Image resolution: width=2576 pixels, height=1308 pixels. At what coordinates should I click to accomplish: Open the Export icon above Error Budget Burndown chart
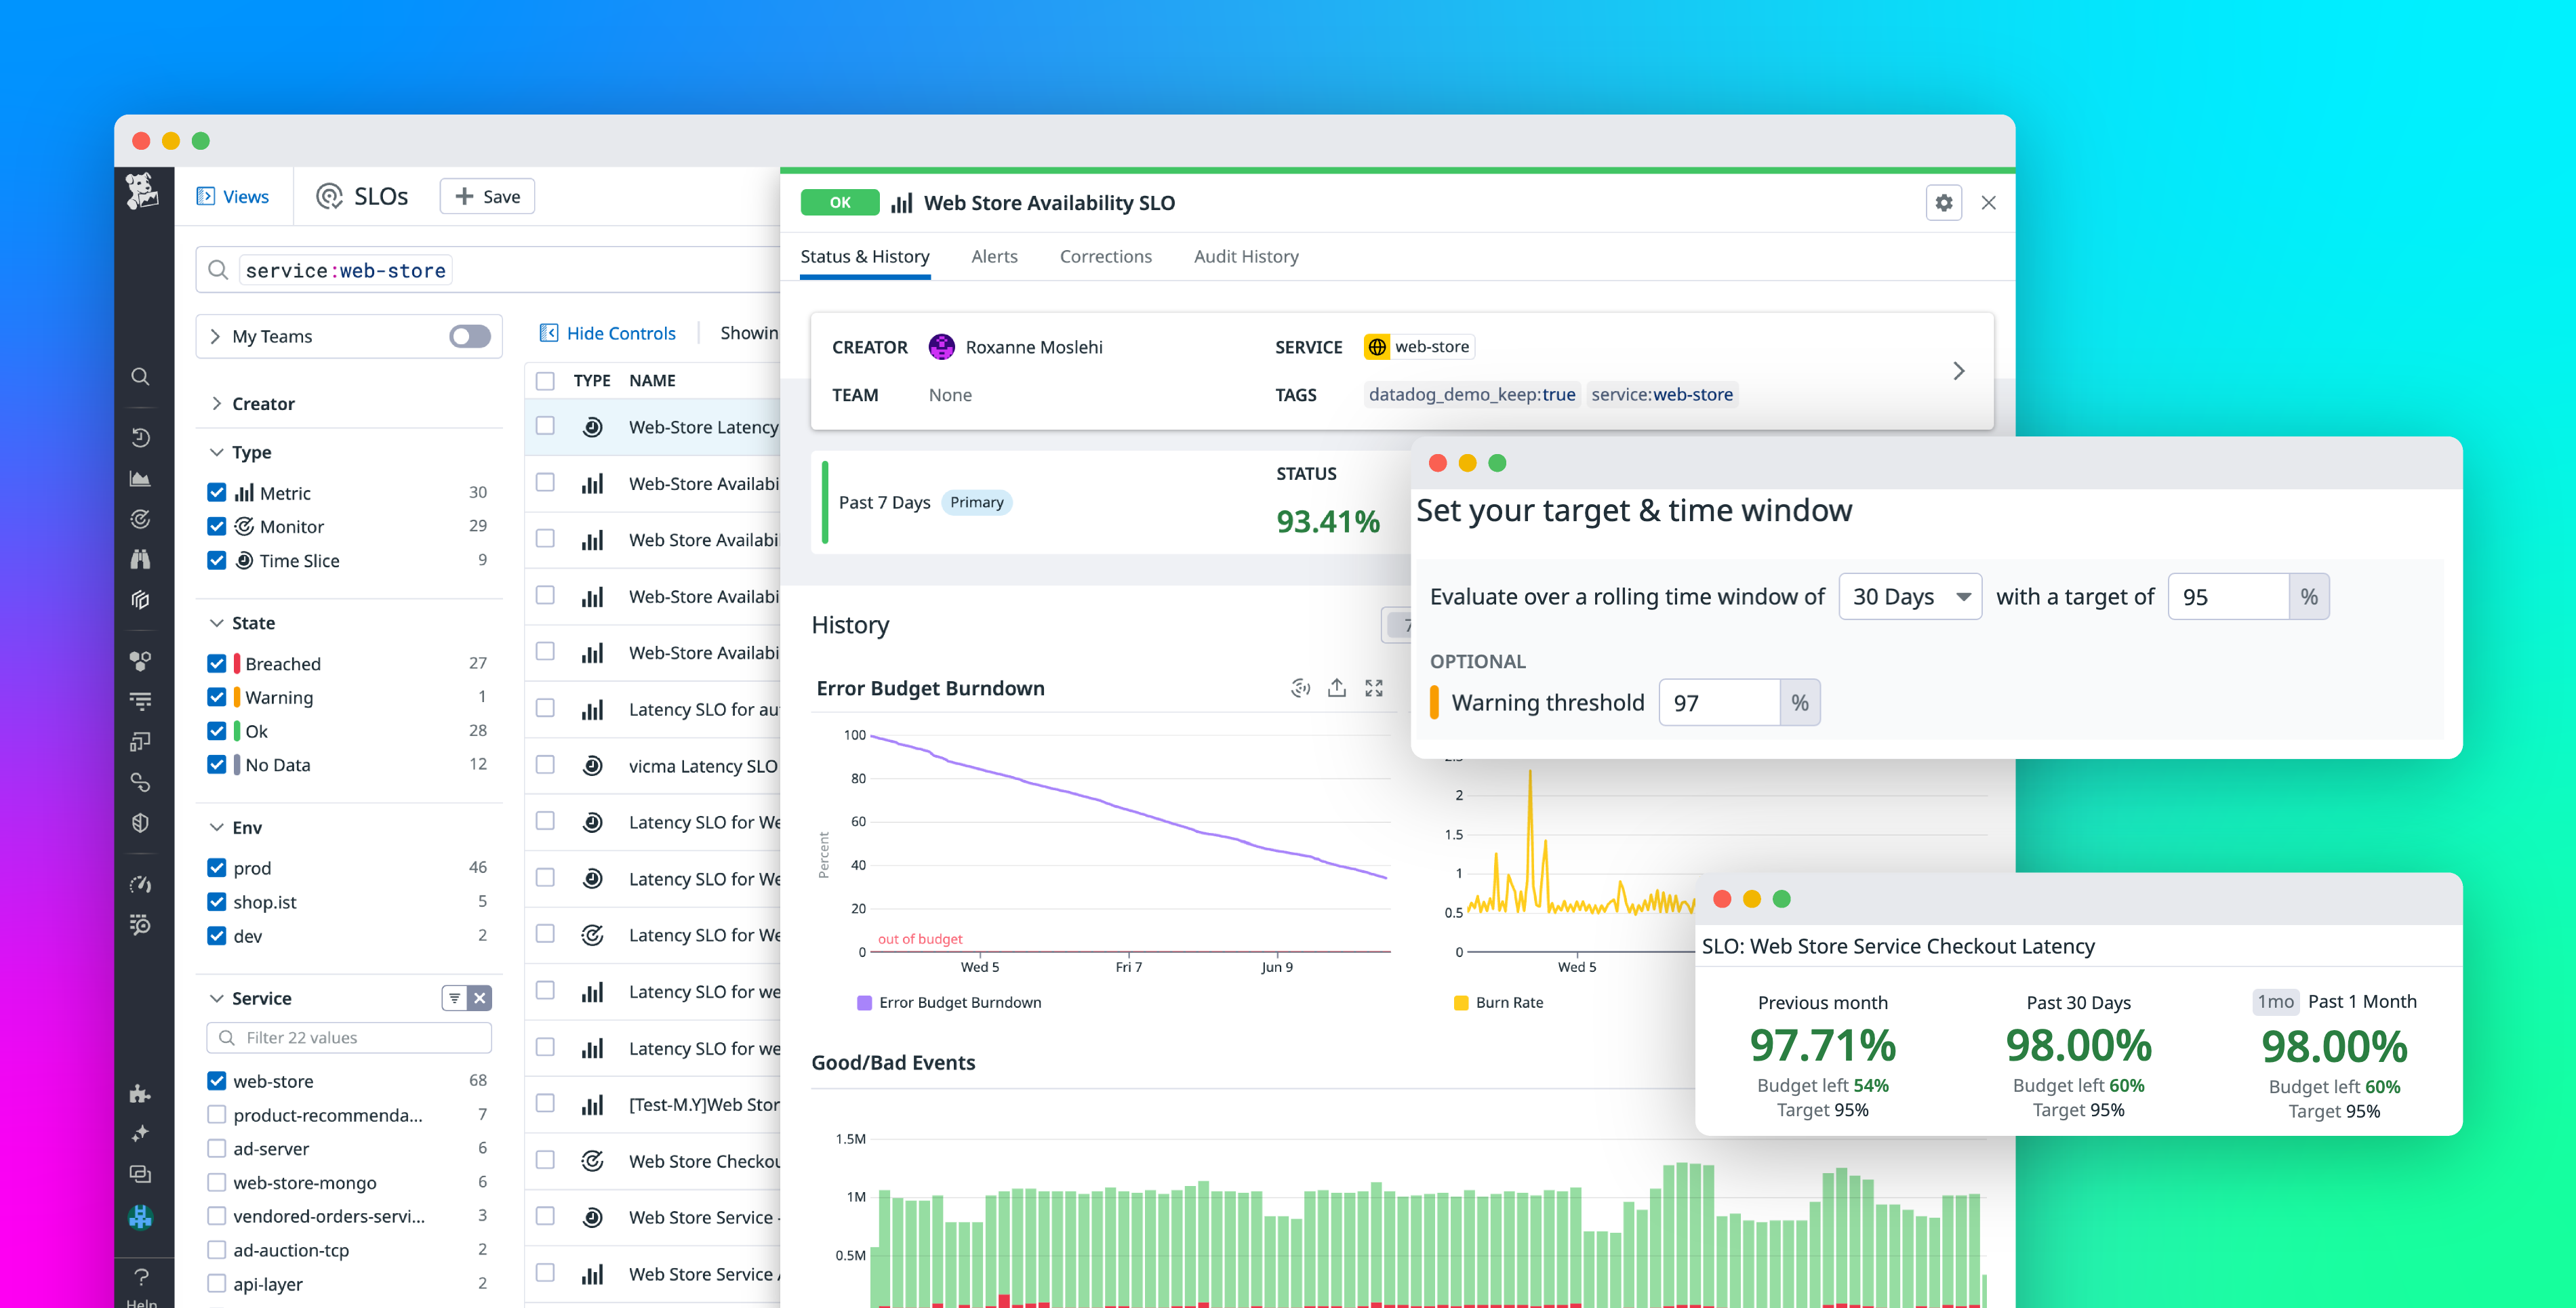(1336, 687)
